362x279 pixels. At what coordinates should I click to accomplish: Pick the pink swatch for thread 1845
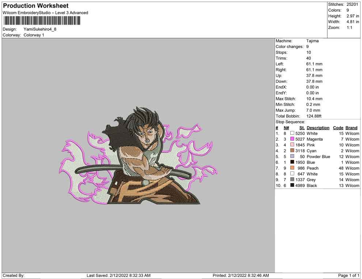click(292, 145)
